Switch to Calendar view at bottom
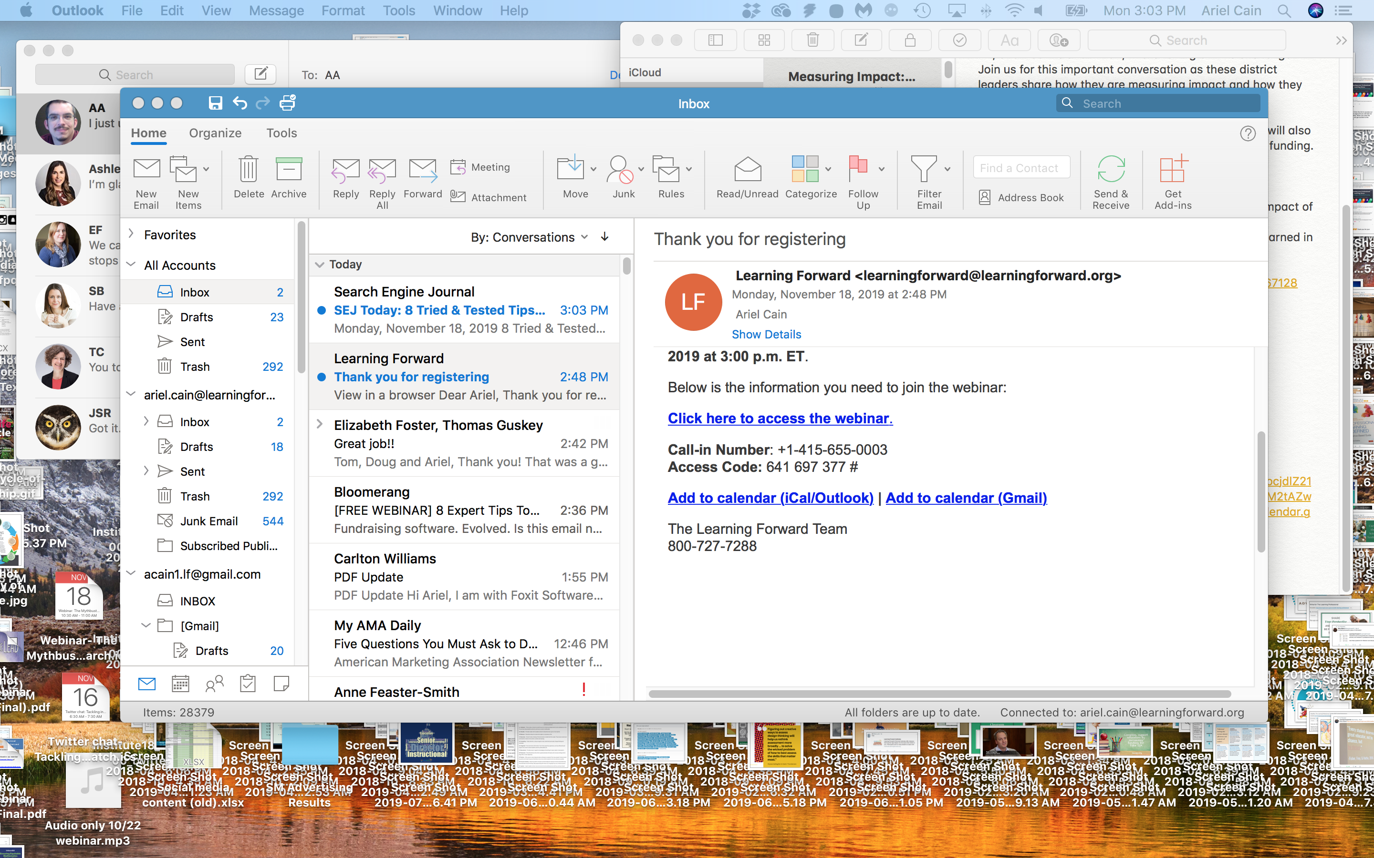The image size is (1374, 858). [180, 684]
